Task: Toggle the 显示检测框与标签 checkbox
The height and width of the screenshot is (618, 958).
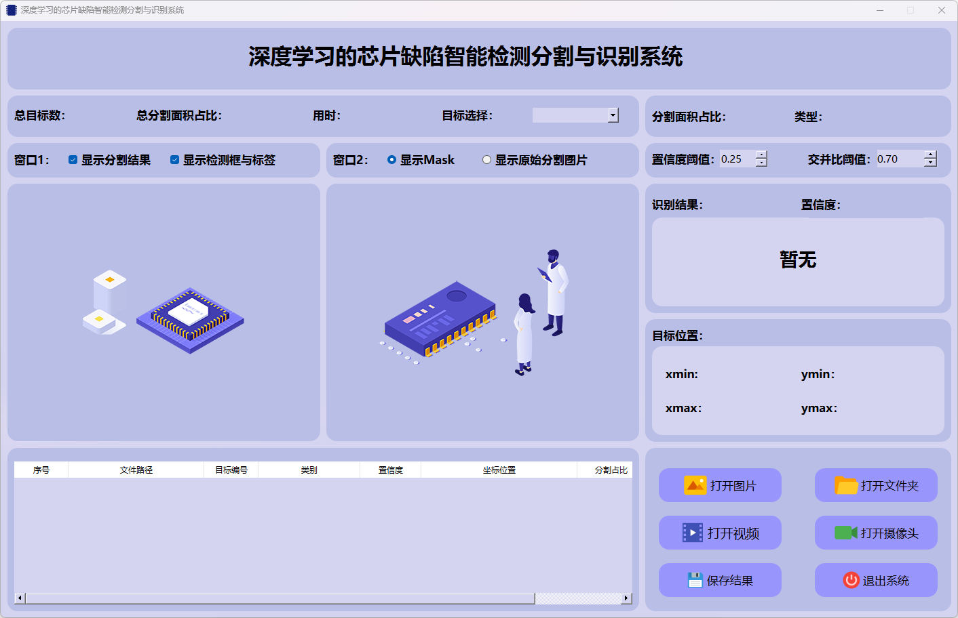Action: 174,160
